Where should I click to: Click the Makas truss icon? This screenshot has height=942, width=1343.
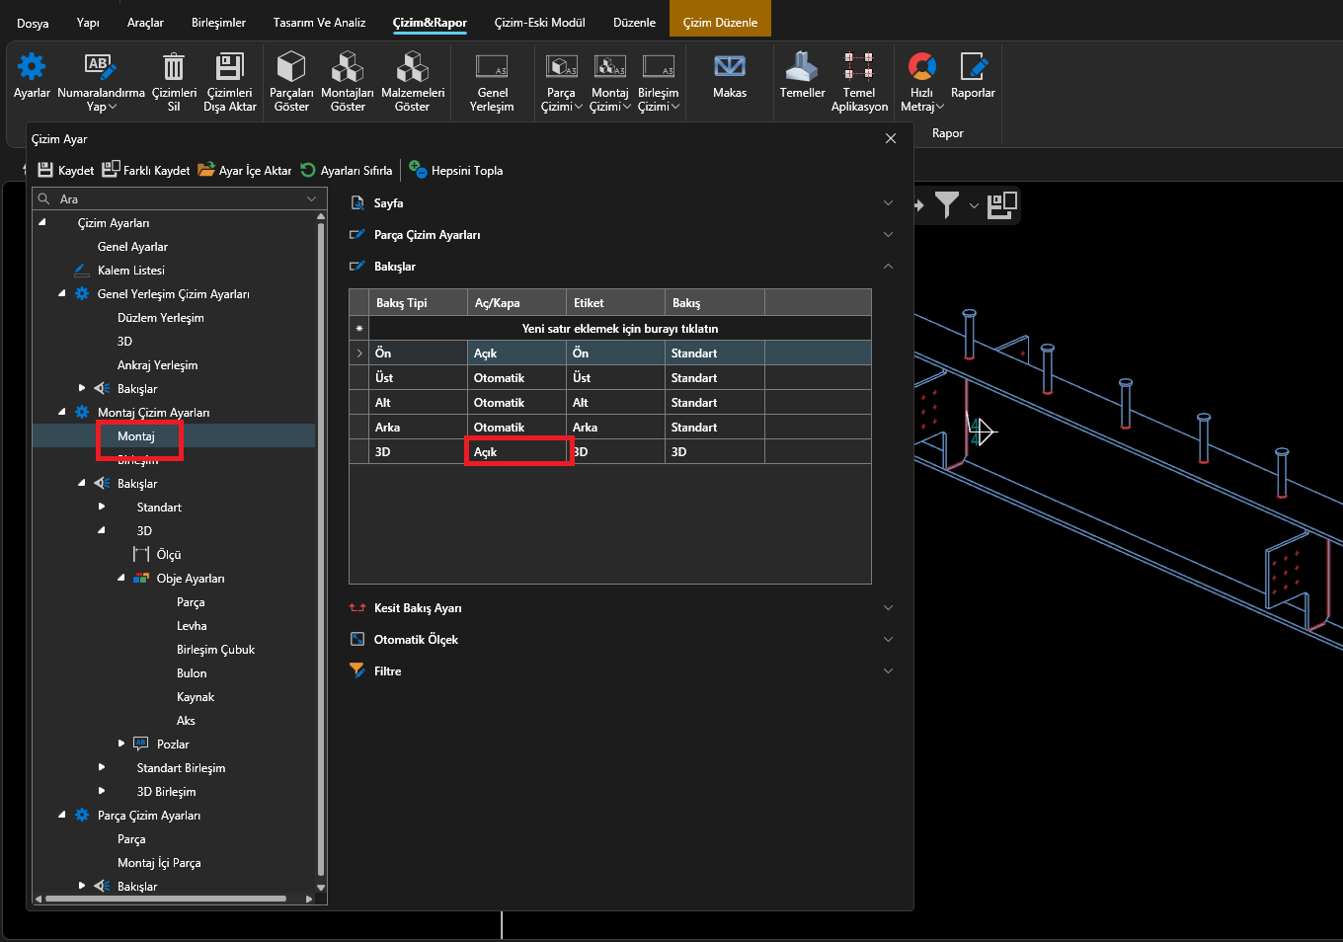[x=730, y=68]
